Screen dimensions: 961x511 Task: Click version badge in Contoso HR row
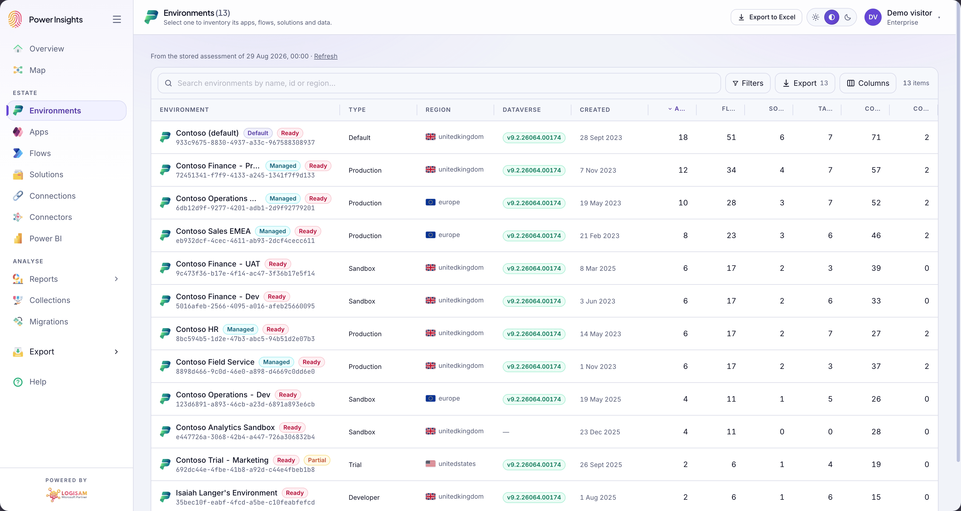pos(534,334)
